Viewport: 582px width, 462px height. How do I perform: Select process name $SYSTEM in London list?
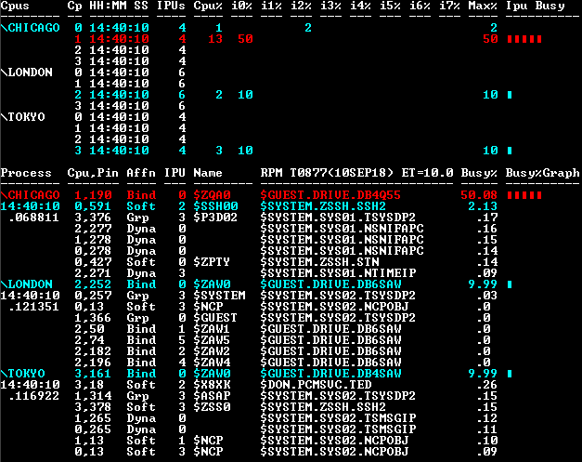pos(219,296)
